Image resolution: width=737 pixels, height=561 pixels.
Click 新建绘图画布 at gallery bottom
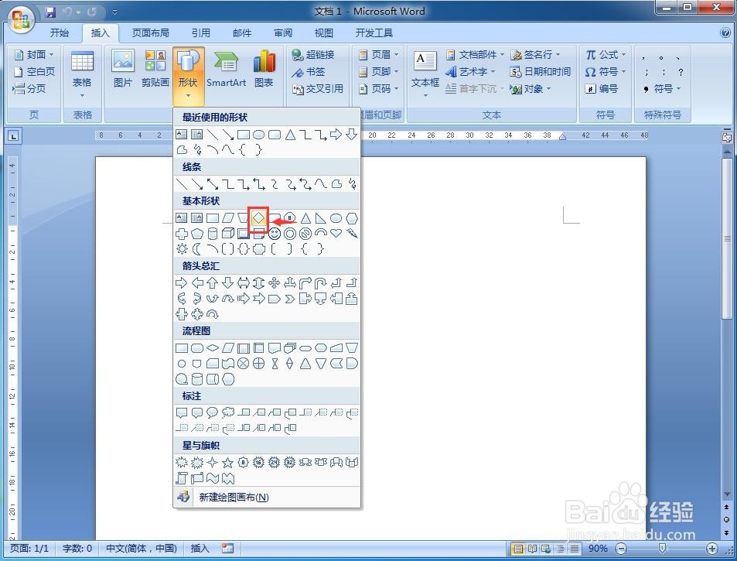(232, 498)
